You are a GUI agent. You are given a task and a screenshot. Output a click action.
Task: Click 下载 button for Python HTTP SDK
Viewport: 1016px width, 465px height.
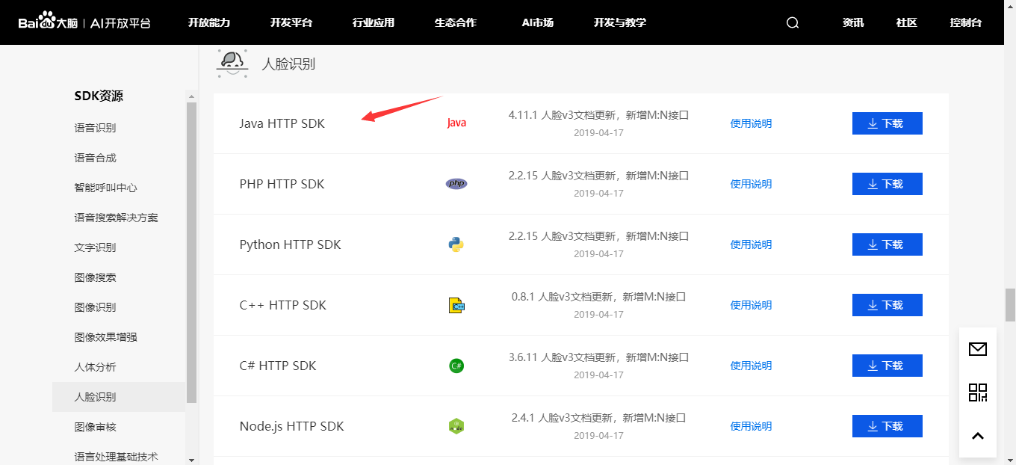click(x=887, y=244)
